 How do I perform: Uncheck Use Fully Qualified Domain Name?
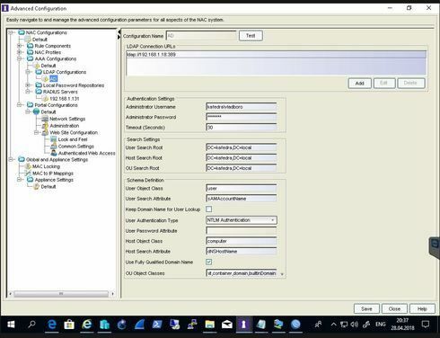(209, 262)
